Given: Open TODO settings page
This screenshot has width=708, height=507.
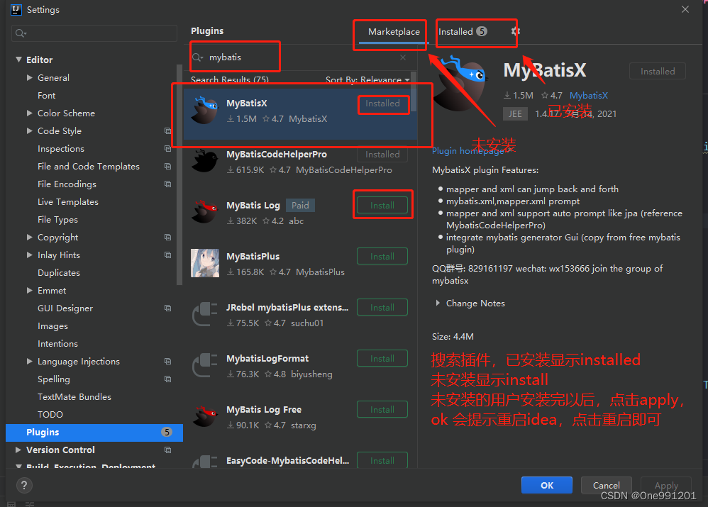Looking at the screenshot, I should pos(50,414).
